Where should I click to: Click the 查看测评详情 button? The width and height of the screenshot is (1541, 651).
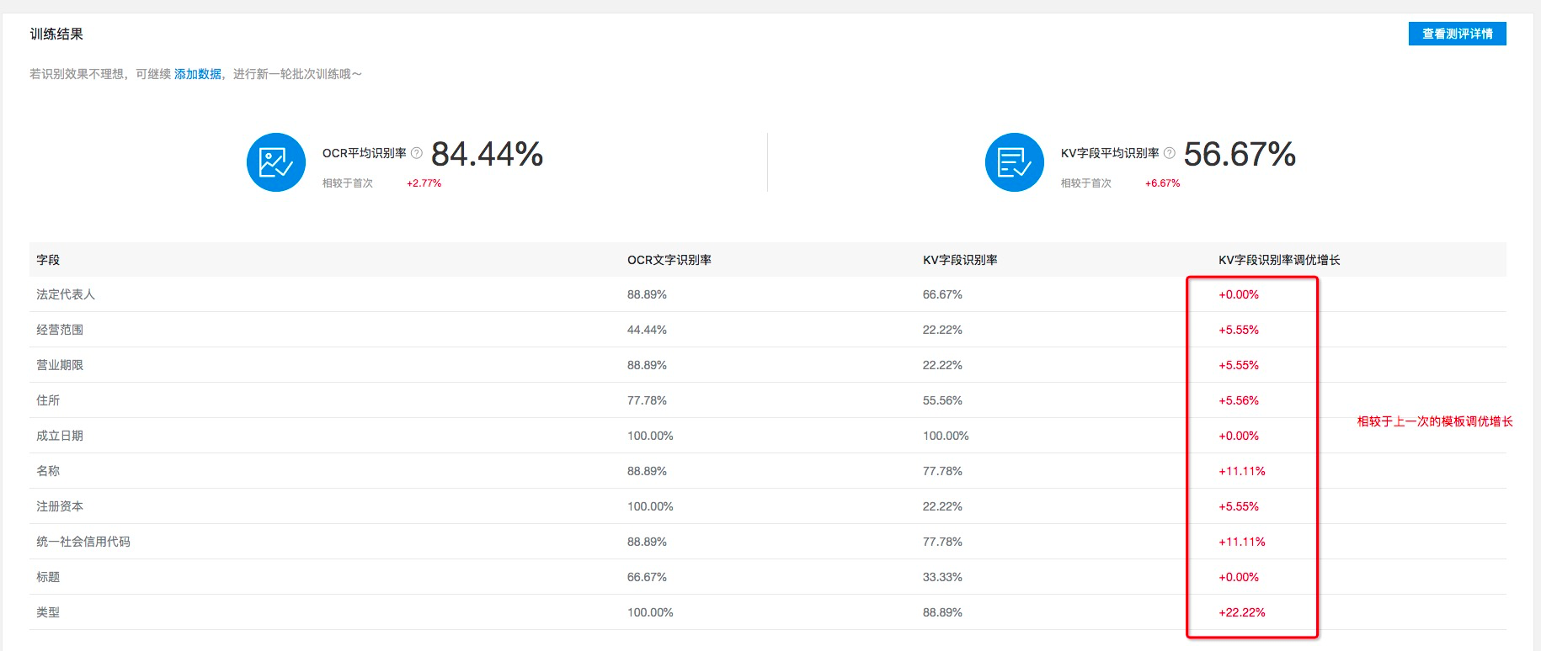[1457, 34]
